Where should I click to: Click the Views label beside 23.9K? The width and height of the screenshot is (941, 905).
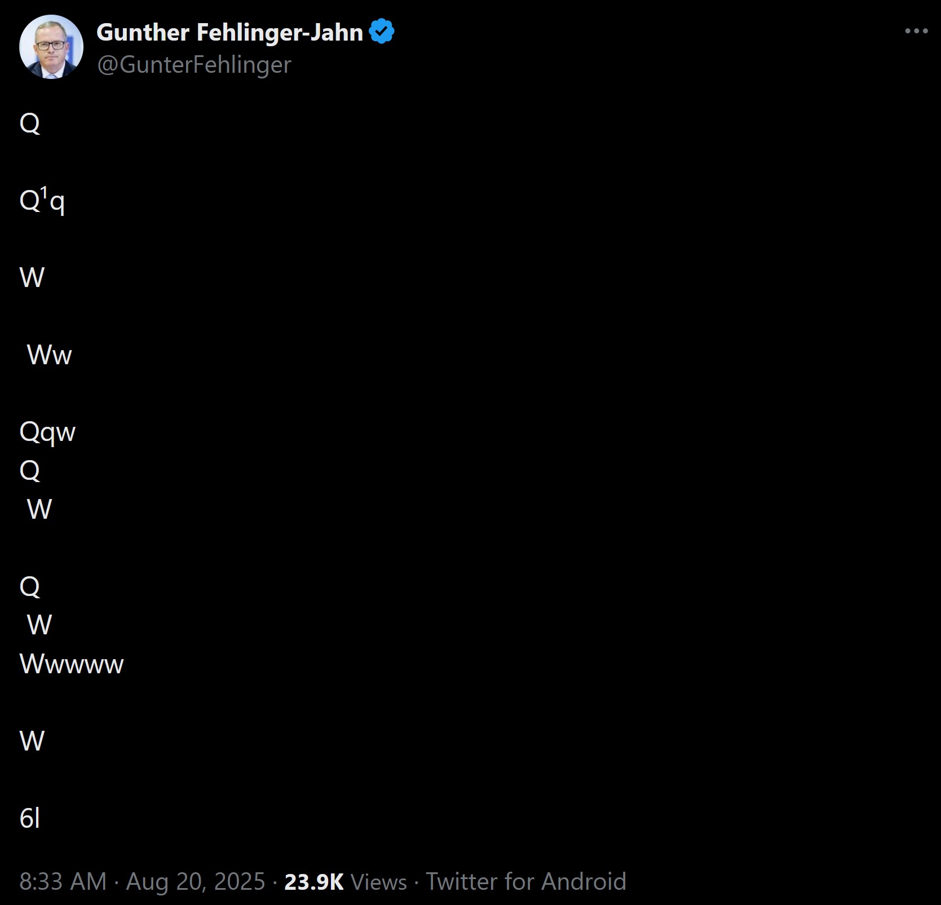[379, 882]
